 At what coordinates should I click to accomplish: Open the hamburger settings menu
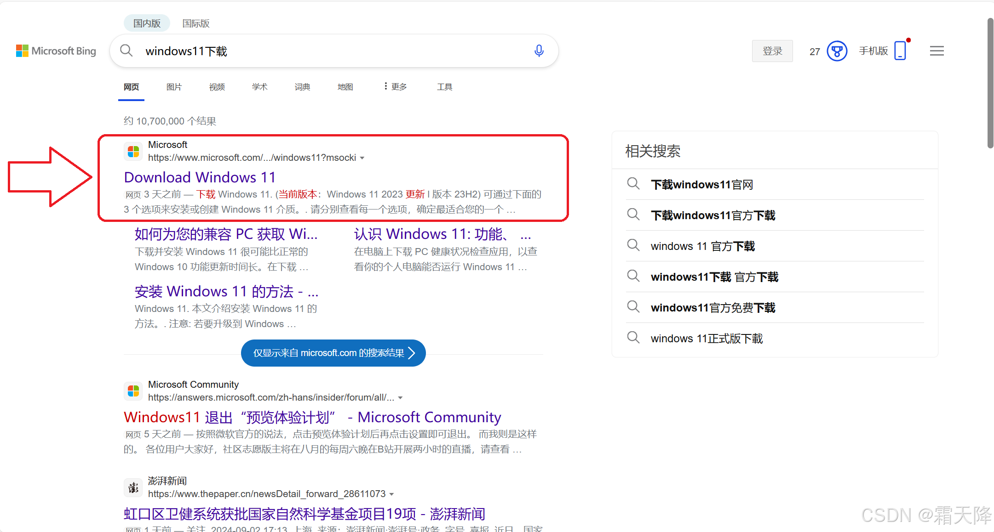tap(937, 51)
